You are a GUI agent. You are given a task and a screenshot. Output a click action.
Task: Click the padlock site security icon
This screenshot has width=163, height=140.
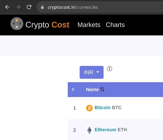point(42,7)
